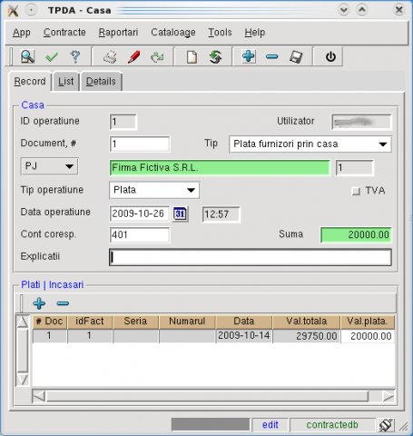
Task: Open the Raportari menu
Action: [x=118, y=32]
